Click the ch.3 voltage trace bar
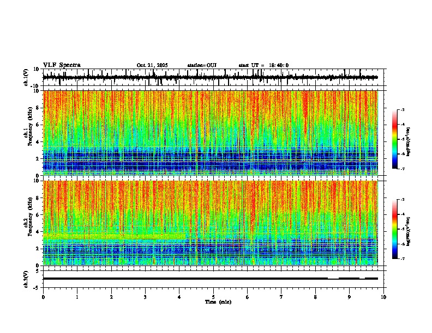This screenshot has width=432, height=333. click(211, 279)
